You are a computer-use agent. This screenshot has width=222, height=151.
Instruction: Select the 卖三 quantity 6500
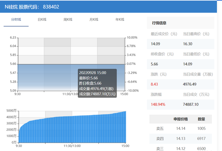(x=201, y=148)
